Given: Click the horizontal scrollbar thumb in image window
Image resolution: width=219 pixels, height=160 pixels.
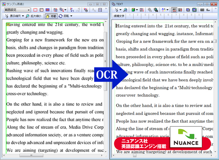Looking at the screenshot, I should click(x=31, y=155).
